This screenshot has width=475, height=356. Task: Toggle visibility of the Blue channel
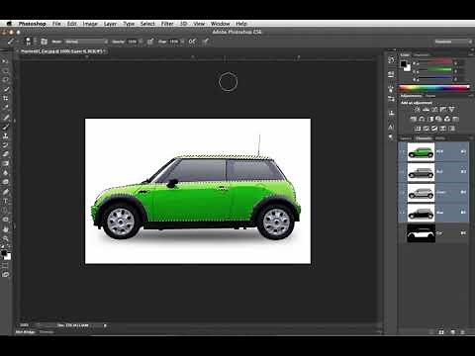point(403,213)
